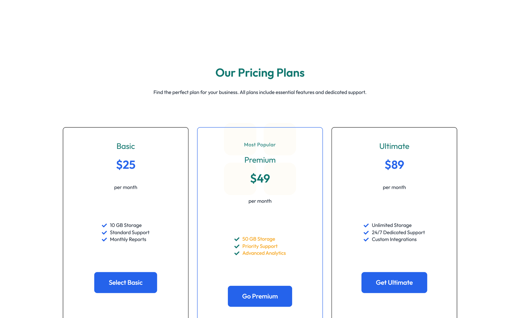This screenshot has height=318, width=520.
Task: Click the $89 price text
Action: point(394,165)
